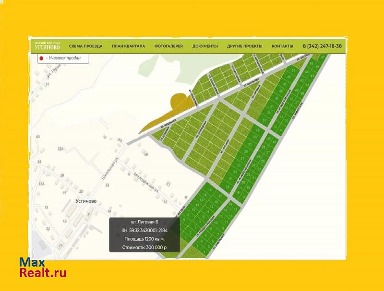This screenshot has width=384, height=291.
Task: Click the Устиново residential quarter logo
Action: (x=47, y=46)
